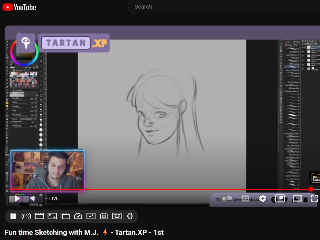Click the YouTube logo to go home
Screen dimensions: 320x240
pos(19,7)
